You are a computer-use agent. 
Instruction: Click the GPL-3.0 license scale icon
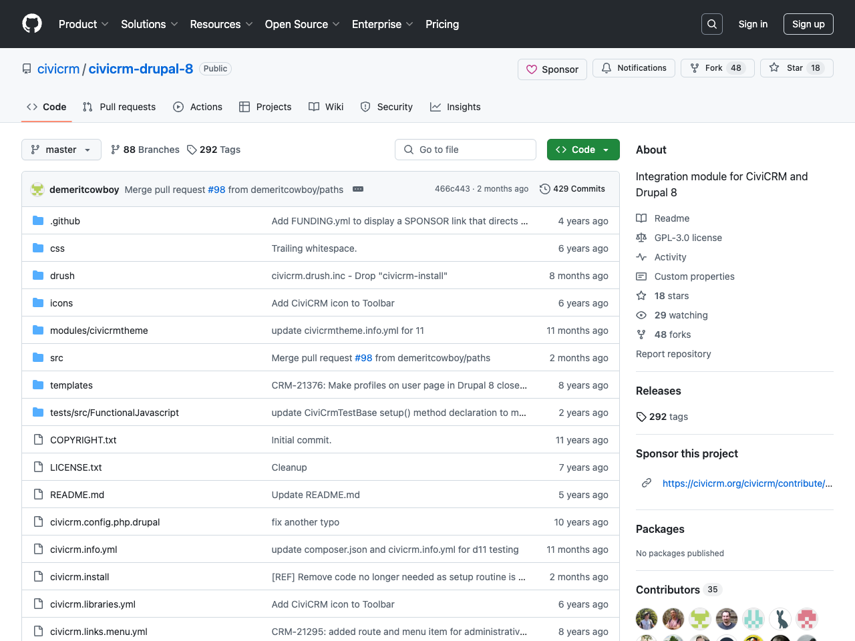tap(641, 238)
